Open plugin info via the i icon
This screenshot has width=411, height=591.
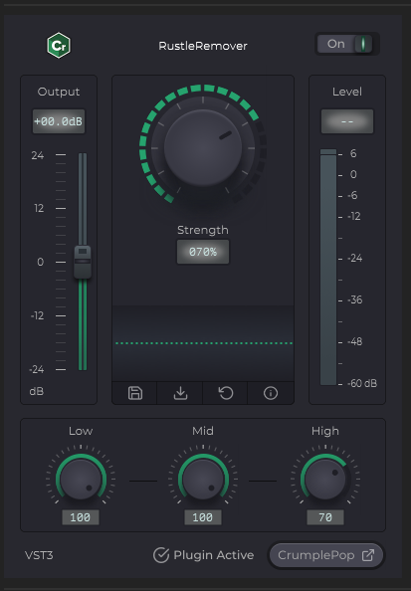[x=271, y=393]
